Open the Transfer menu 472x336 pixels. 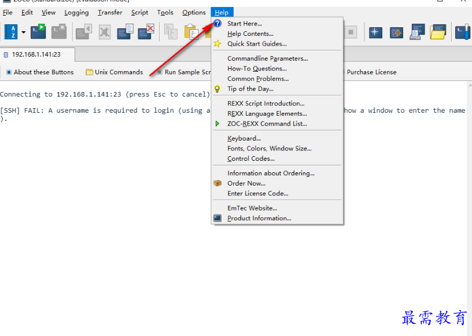click(110, 12)
